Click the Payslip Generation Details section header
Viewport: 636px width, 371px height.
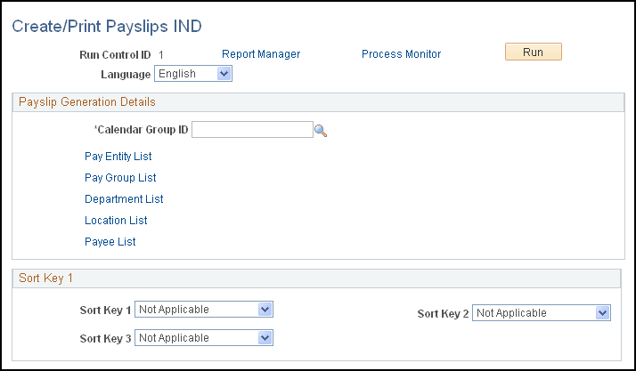click(x=87, y=102)
